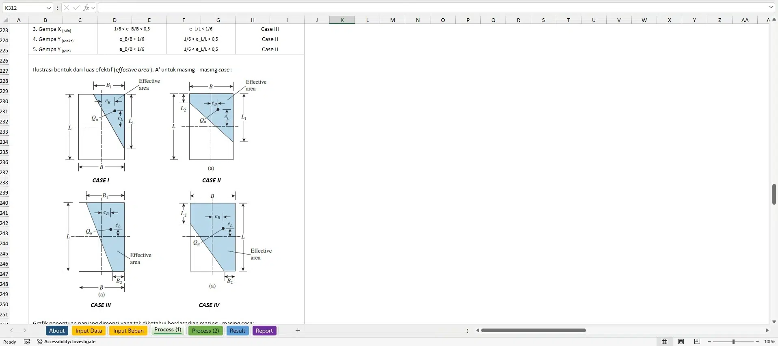Click the zoom in plus icon
Image resolution: width=778 pixels, height=346 pixels.
(x=757, y=342)
